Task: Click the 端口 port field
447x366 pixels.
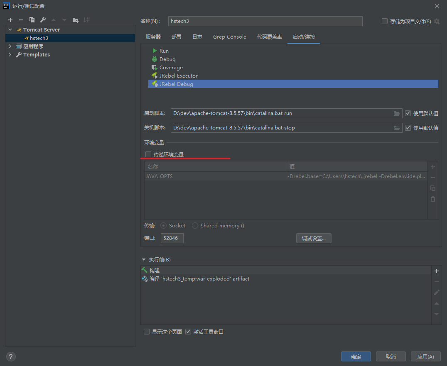Action: pos(172,238)
